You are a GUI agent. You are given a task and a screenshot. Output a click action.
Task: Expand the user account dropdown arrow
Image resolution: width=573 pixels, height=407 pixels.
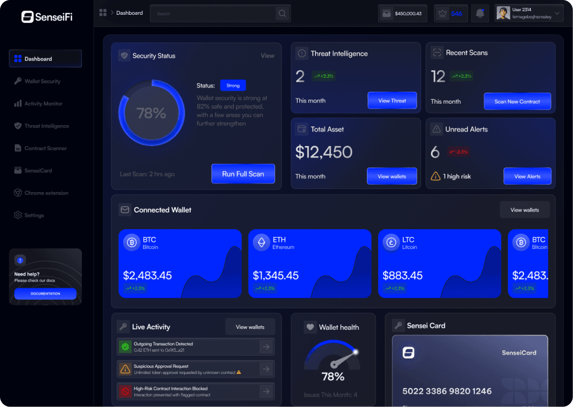coord(557,14)
